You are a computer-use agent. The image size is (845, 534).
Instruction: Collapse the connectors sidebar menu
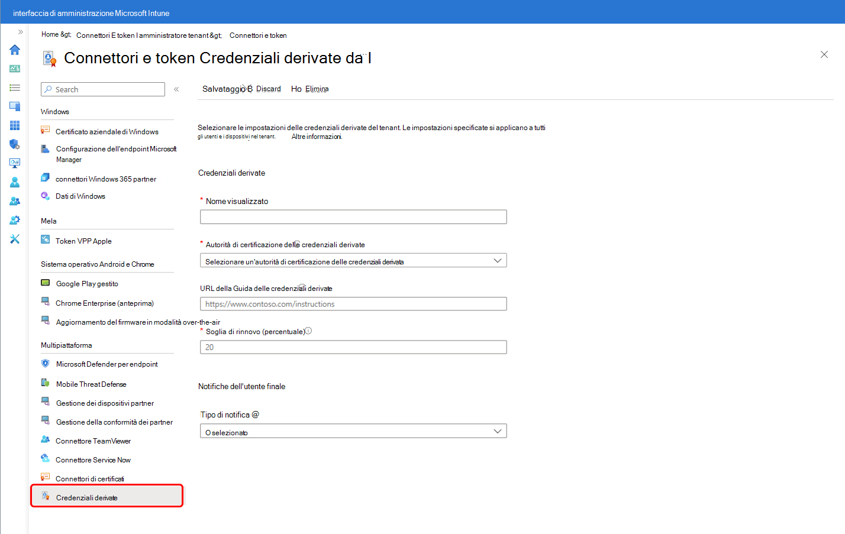176,89
